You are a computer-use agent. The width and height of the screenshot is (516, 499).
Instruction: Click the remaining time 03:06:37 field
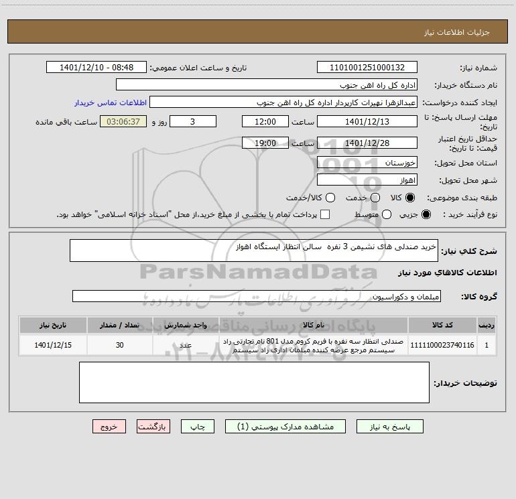point(123,121)
